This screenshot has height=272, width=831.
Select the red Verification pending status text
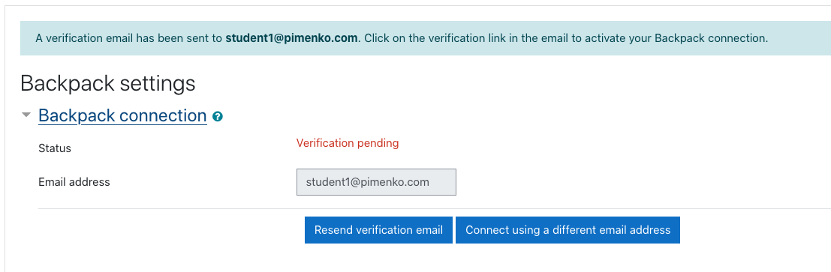pos(348,143)
